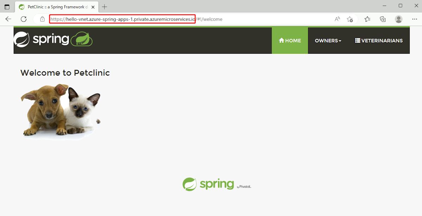Image resolution: width=422 pixels, height=216 pixels.
Task: Open the browser Settings and more menu
Action: (x=414, y=19)
